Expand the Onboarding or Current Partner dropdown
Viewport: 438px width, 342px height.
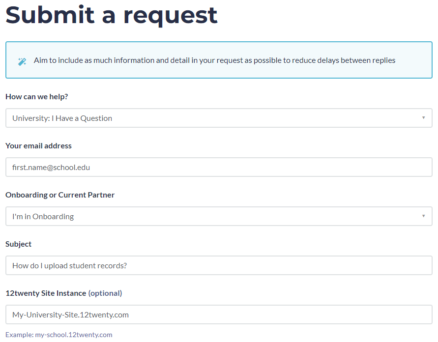[218, 216]
